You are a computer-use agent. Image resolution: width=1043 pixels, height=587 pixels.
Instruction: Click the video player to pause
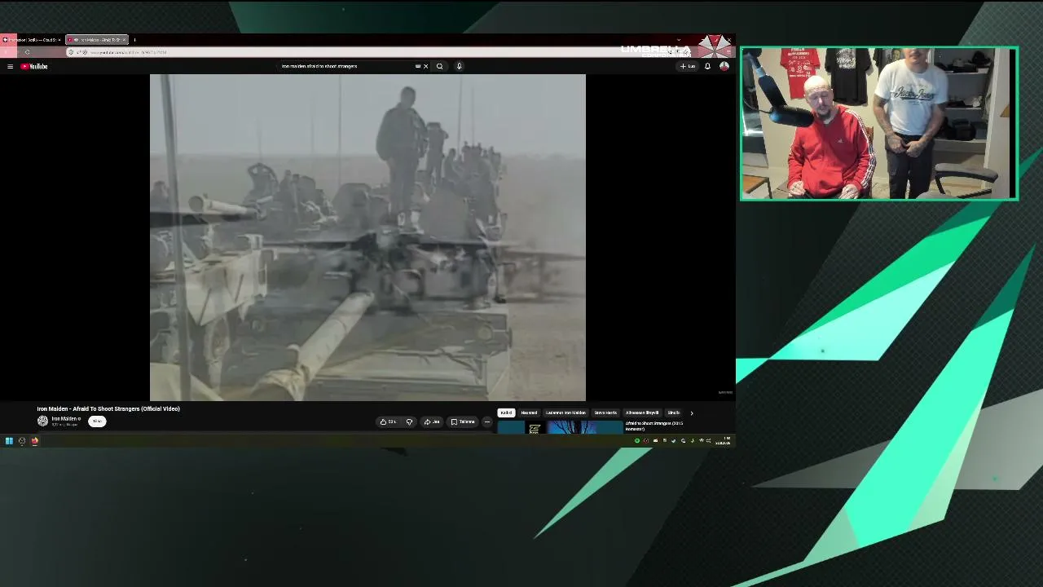[x=367, y=237]
